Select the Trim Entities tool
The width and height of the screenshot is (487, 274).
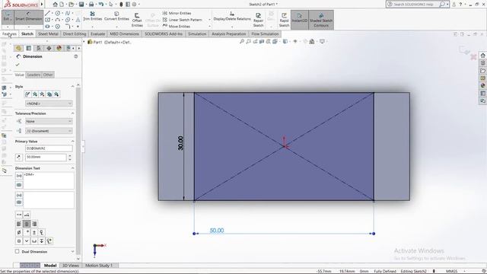[x=93, y=16]
